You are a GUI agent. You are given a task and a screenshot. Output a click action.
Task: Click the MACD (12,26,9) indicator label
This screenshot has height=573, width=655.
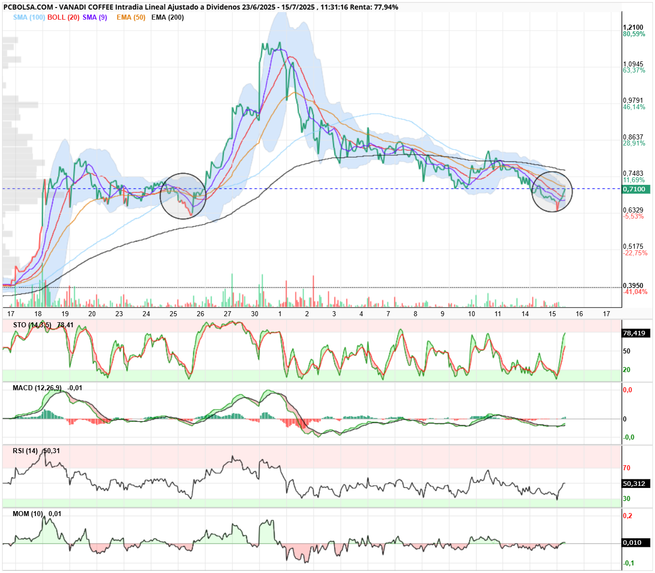coord(37,388)
